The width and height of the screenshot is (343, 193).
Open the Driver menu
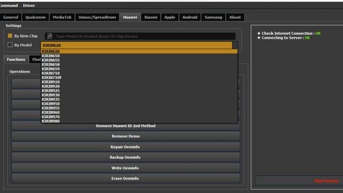29,5
